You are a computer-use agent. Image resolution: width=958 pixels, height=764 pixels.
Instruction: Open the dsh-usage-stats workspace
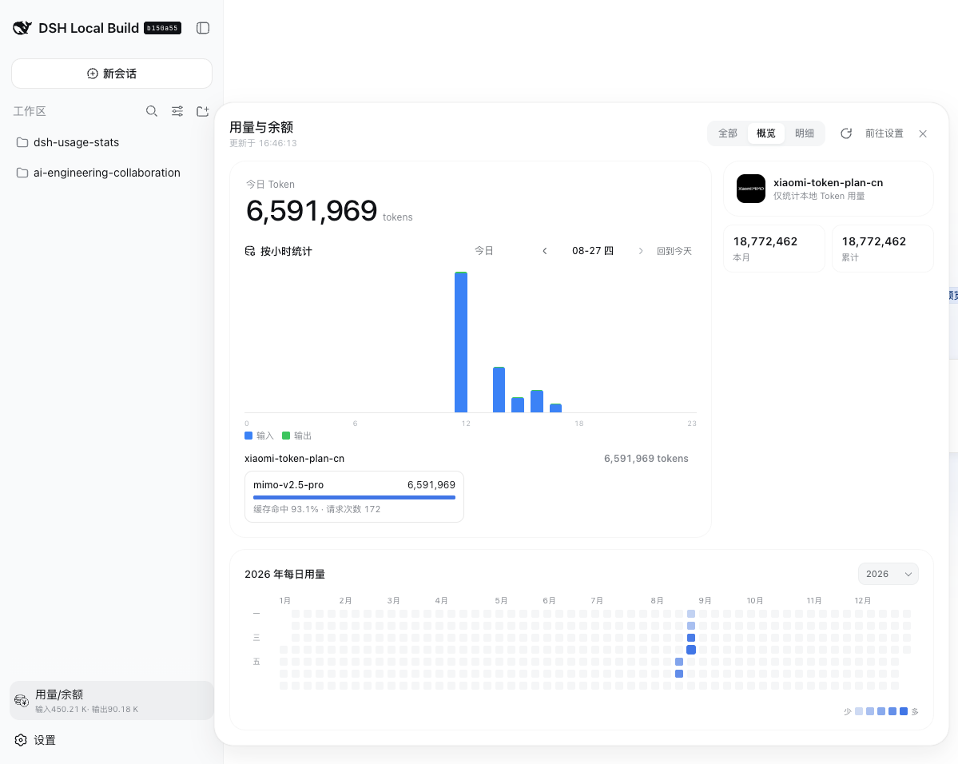point(112,142)
